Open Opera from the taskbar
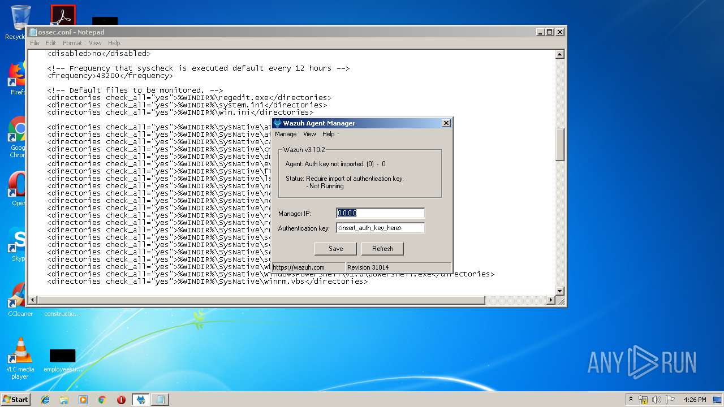 [x=121, y=400]
